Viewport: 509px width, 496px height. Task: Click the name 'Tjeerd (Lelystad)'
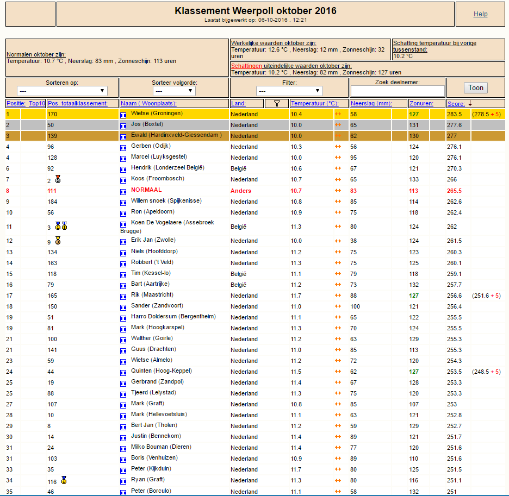[153, 393]
